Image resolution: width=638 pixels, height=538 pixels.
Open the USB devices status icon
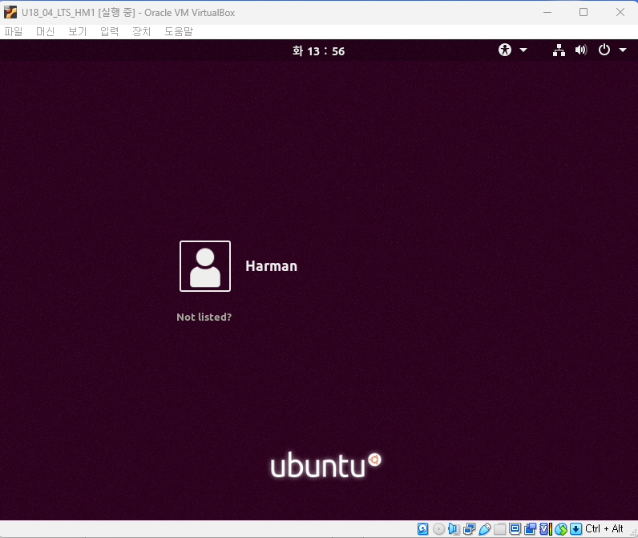point(485,528)
